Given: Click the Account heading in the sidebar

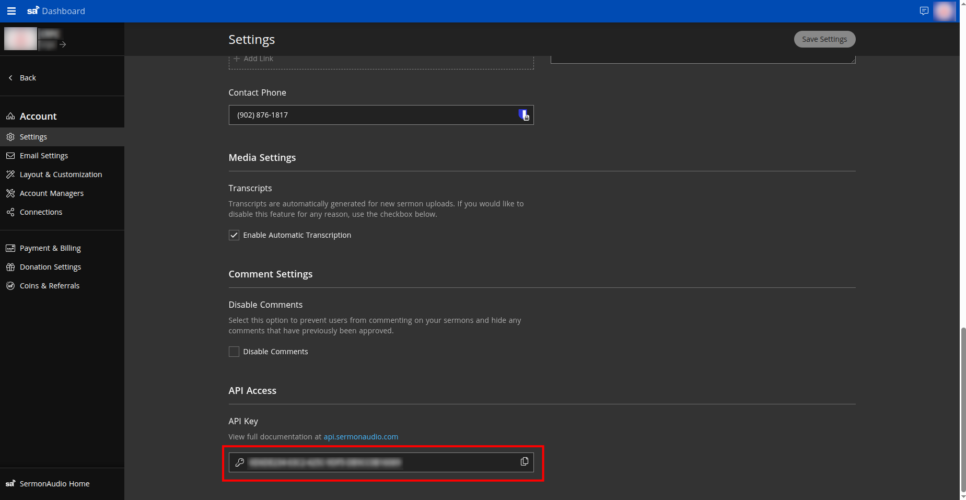Looking at the screenshot, I should click(x=38, y=116).
